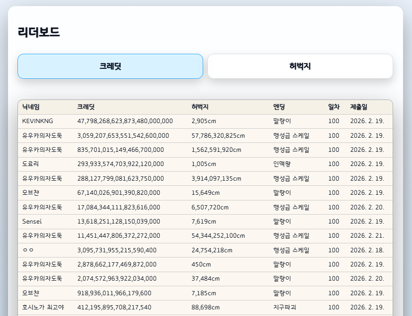
Task: Click the 450cm thigh value
Action: [201, 264]
